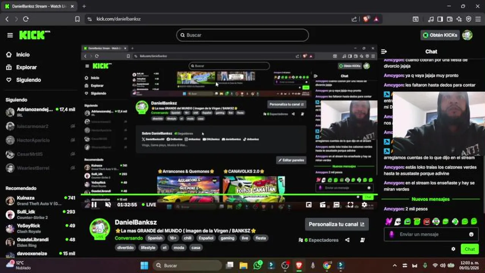Open the Windows Start menu
The height and width of the screenshot is (273, 485).
tap(145, 265)
